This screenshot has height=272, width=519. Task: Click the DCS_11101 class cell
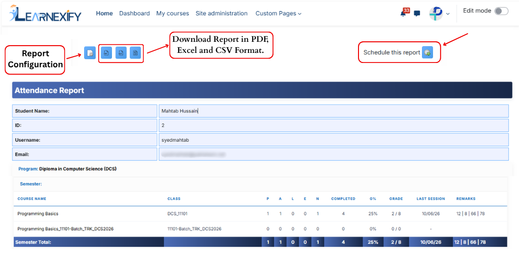(177, 214)
